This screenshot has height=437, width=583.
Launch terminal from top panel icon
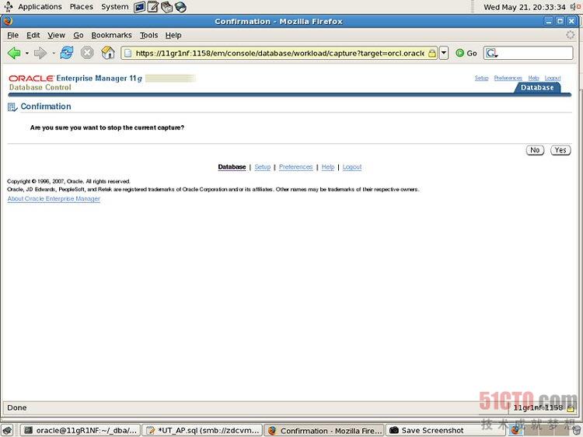pyautogui.click(x=140, y=7)
